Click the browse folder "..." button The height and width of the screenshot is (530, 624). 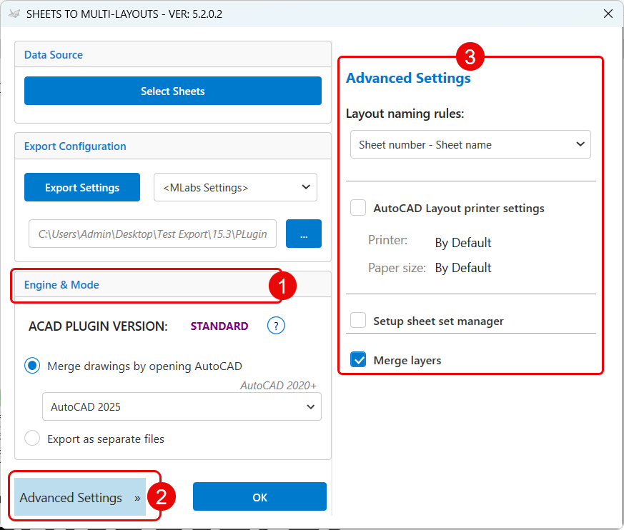pos(303,234)
